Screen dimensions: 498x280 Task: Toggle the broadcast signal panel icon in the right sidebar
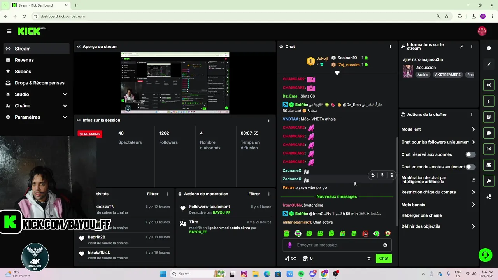489,149
